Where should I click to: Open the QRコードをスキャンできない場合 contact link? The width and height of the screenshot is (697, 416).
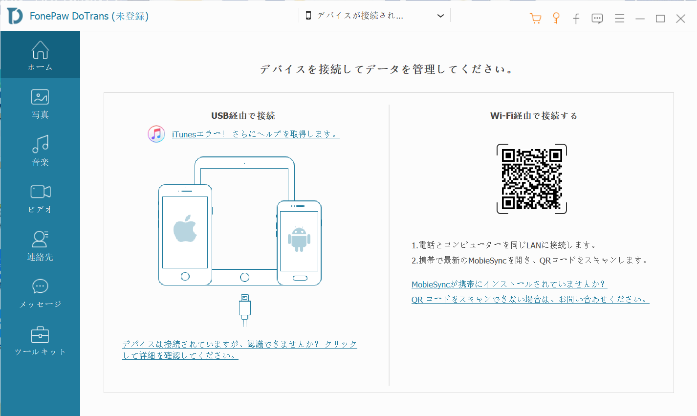(530, 299)
